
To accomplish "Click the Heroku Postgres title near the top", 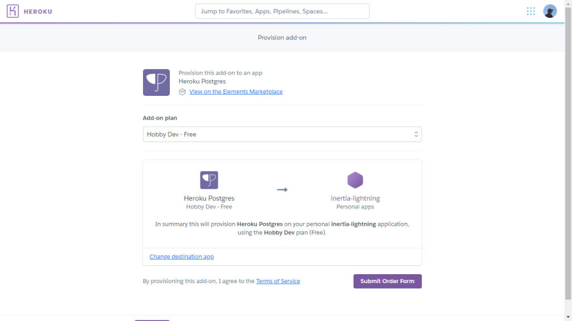I will (x=202, y=81).
